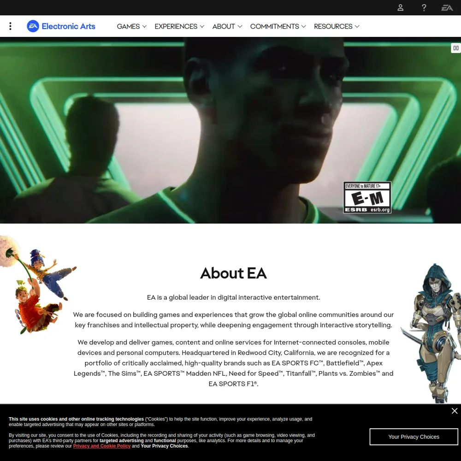Screen dimensions: 461x461
Task: Click the gray EA logo in top bar
Action: tap(447, 8)
